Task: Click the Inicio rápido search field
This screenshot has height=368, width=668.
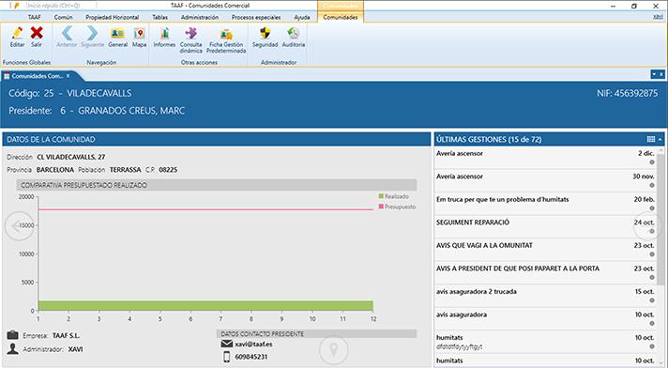Action: tap(60, 6)
